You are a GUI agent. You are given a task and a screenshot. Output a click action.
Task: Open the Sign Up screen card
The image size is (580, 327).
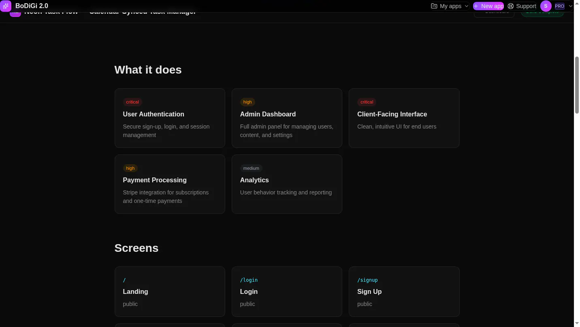click(x=404, y=291)
